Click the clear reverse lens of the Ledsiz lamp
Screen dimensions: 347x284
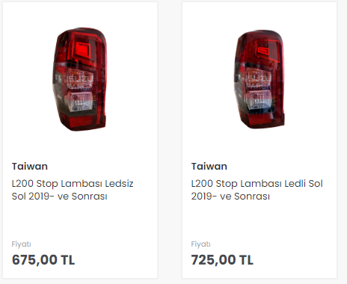pyautogui.click(x=79, y=102)
